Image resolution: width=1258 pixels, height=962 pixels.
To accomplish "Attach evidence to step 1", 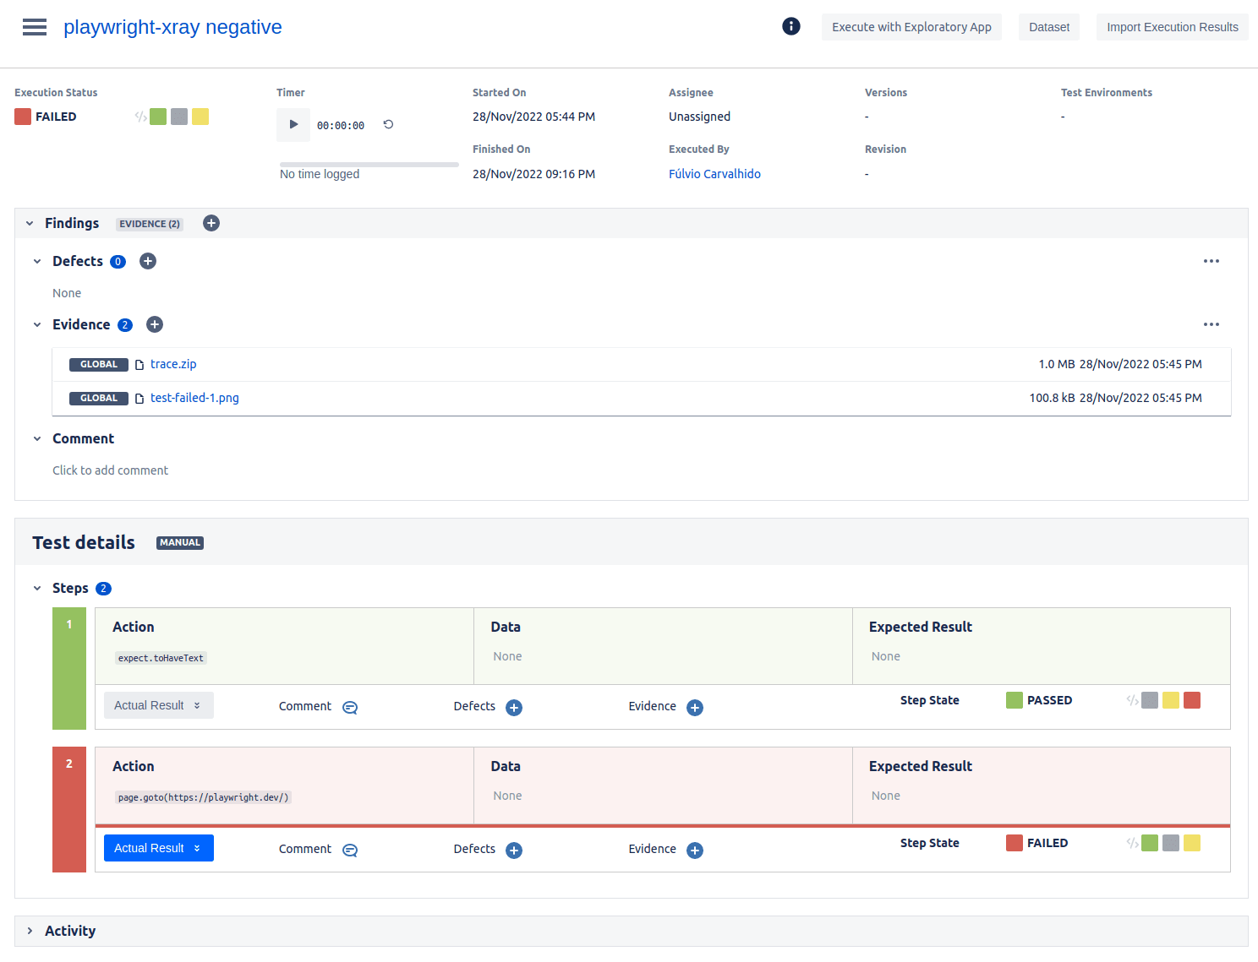I will [x=695, y=708].
